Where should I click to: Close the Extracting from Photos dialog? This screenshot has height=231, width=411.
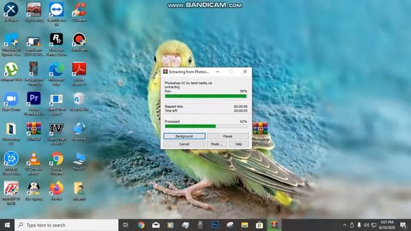pos(245,71)
